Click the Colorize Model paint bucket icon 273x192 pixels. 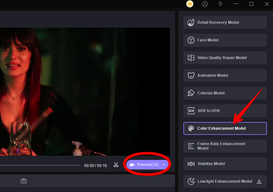click(191, 93)
